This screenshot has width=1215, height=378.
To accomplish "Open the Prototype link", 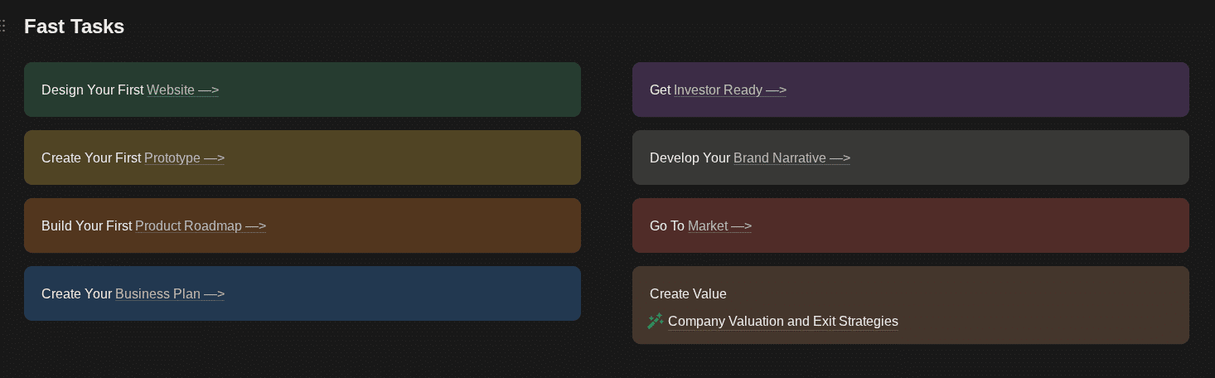I will [x=172, y=157].
